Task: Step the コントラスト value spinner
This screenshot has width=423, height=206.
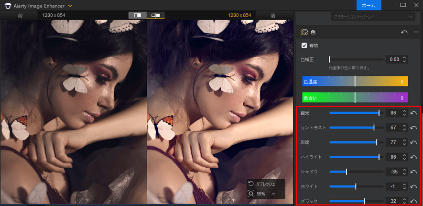Action: pyautogui.click(x=404, y=128)
